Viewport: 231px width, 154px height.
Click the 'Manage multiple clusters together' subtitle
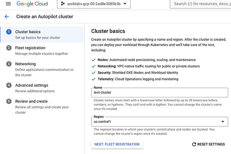42,54
